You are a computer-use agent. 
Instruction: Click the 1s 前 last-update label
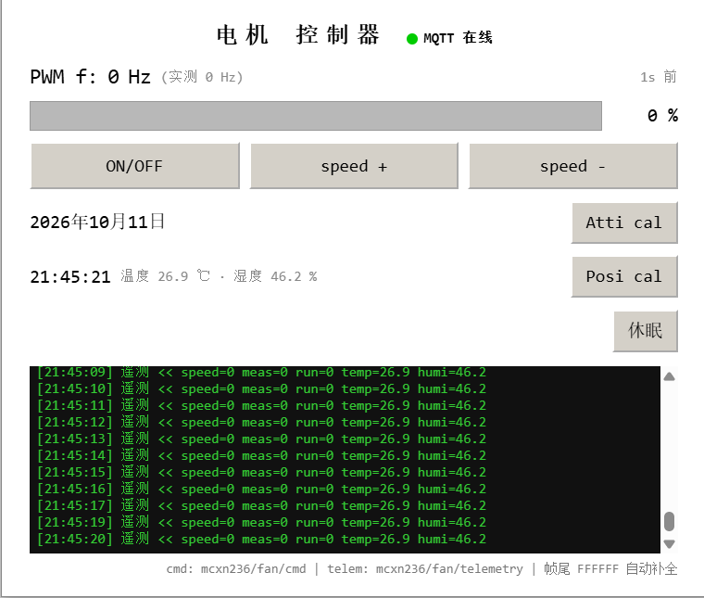coord(659,77)
